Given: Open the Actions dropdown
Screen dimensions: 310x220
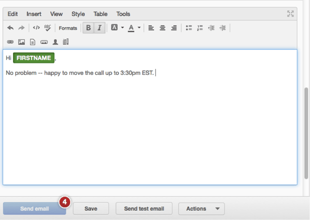Looking at the screenshot, I should (x=201, y=208).
